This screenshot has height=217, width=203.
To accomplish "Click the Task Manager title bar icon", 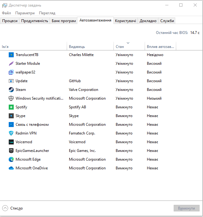I will [x=4, y=5].
